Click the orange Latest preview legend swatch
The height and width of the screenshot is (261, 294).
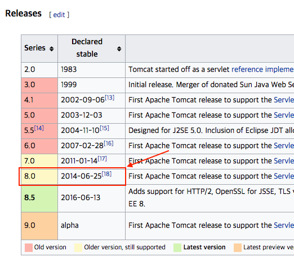click(238, 247)
